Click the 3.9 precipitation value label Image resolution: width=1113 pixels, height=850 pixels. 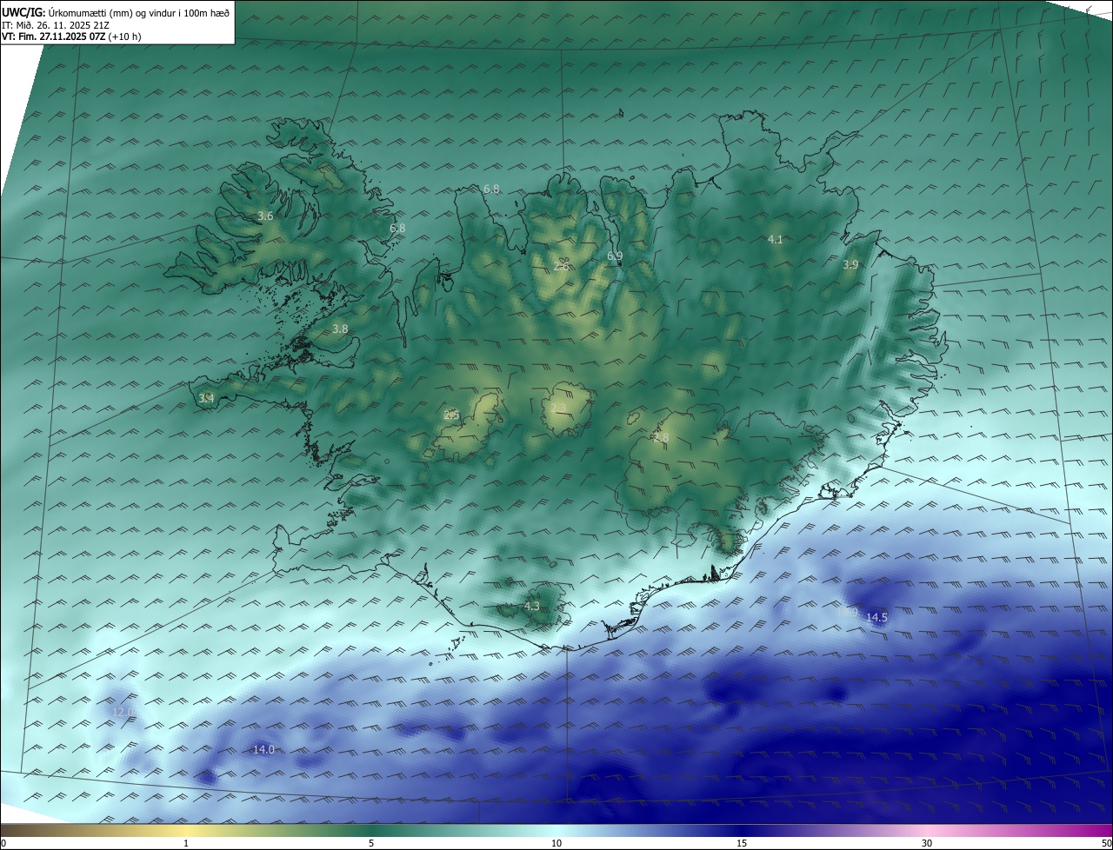click(850, 265)
